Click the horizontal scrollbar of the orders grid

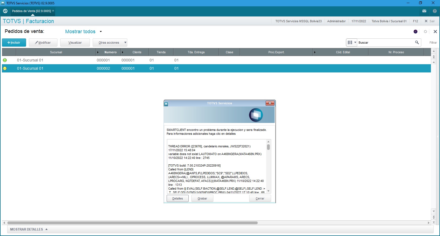click(x=132, y=223)
